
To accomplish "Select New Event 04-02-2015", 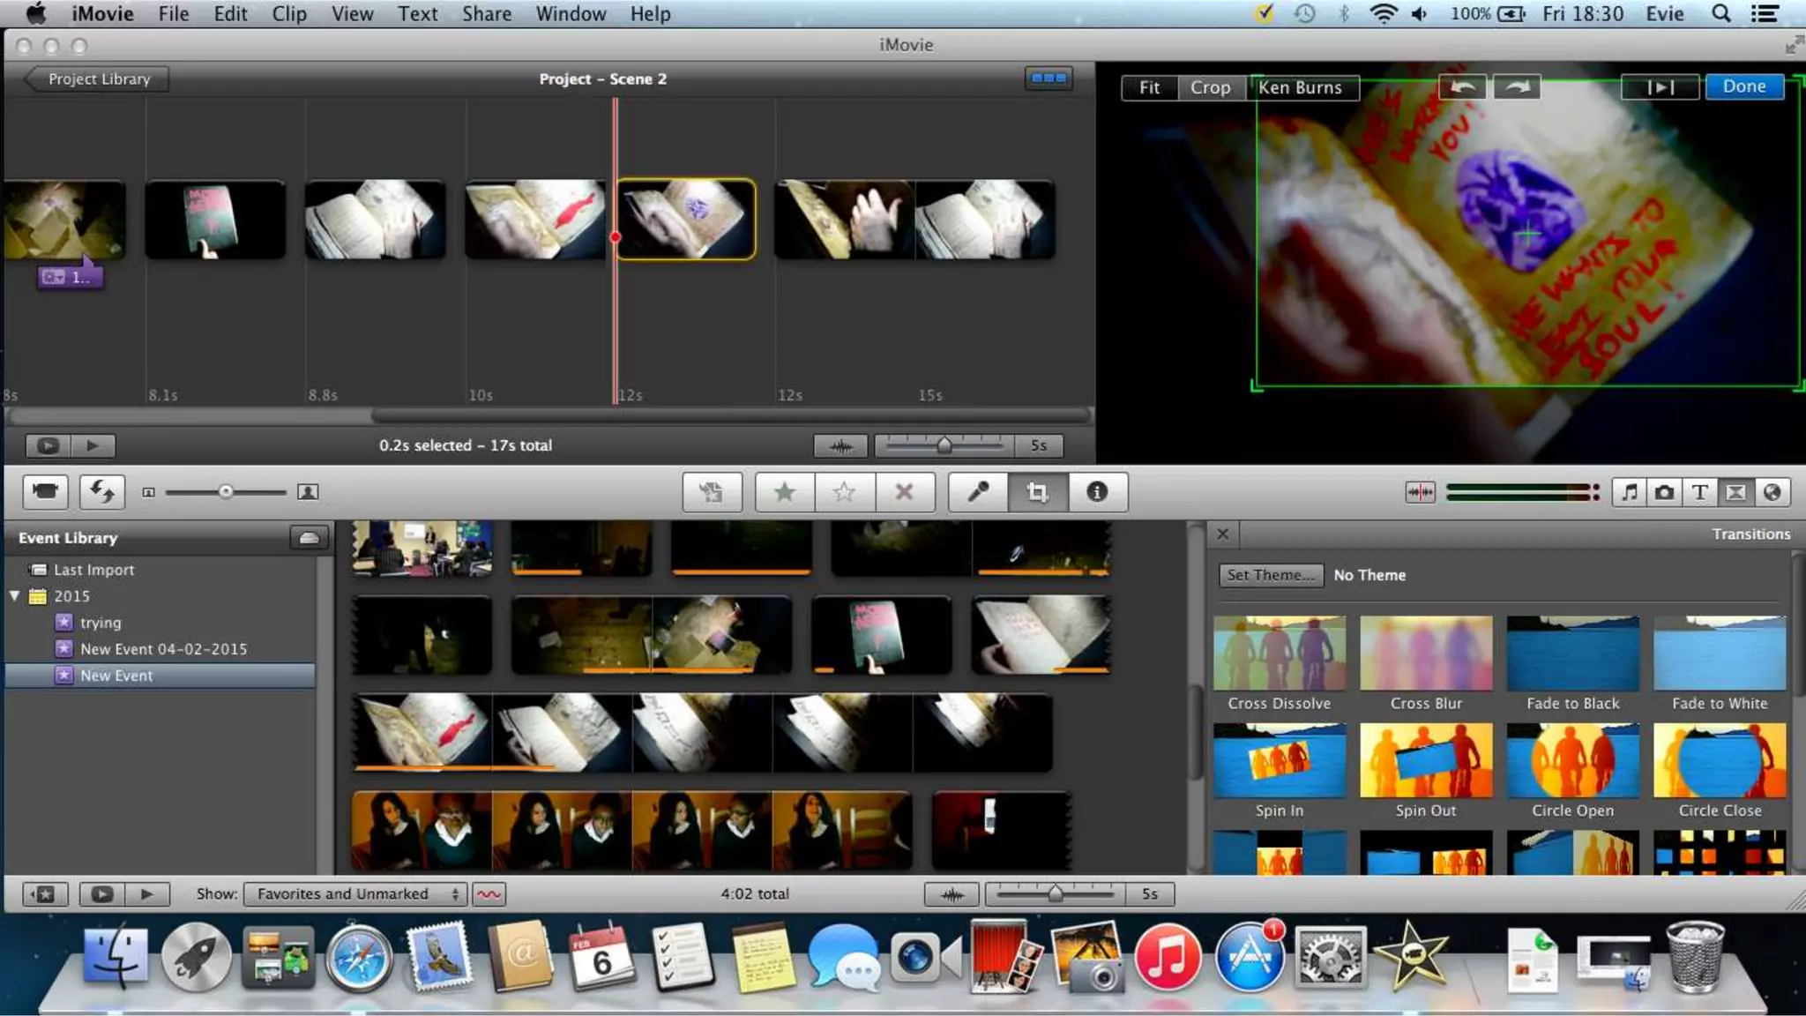I will click(x=163, y=649).
